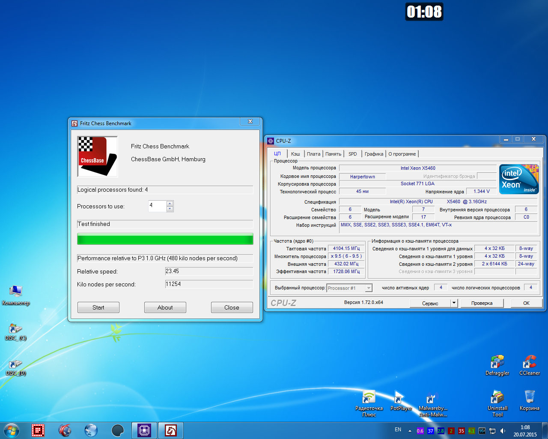Switch to the Плата tab
548x439 pixels.
[x=313, y=154]
